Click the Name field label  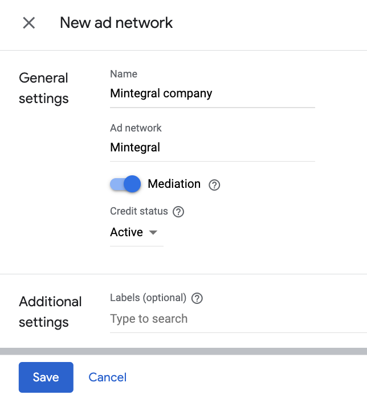(124, 74)
